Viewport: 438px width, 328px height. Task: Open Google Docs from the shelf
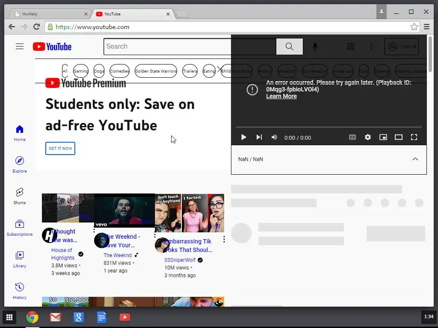(102, 317)
